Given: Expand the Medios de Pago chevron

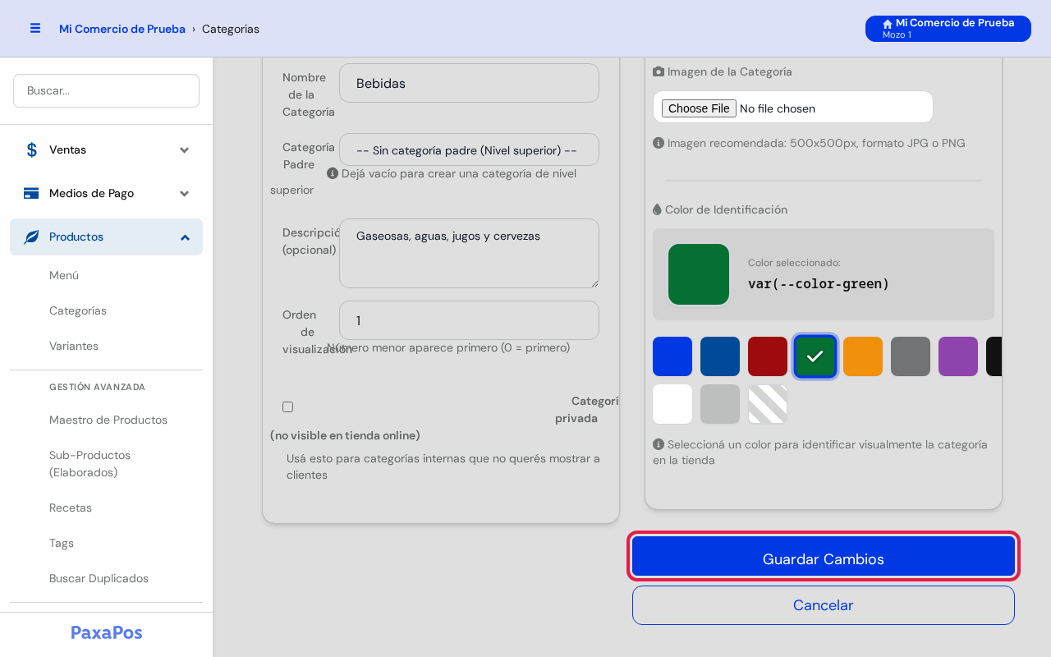Looking at the screenshot, I should pyautogui.click(x=185, y=193).
